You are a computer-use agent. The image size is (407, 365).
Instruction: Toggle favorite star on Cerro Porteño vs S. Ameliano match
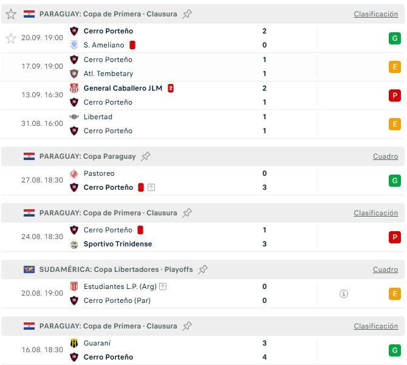coord(11,38)
